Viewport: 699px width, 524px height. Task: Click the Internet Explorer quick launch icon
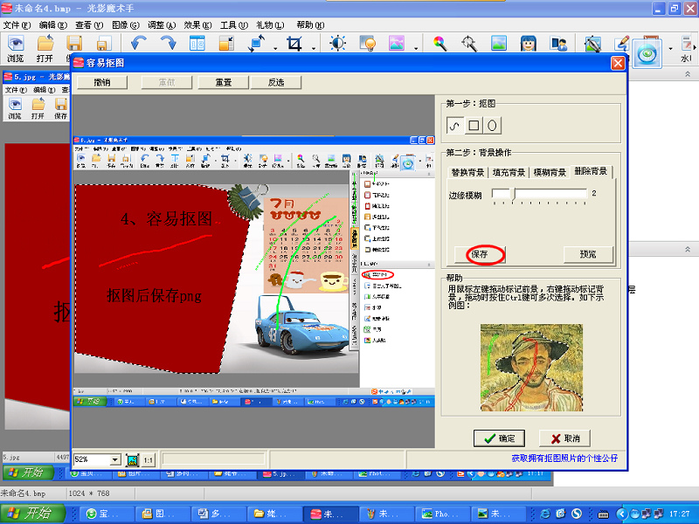point(545,514)
